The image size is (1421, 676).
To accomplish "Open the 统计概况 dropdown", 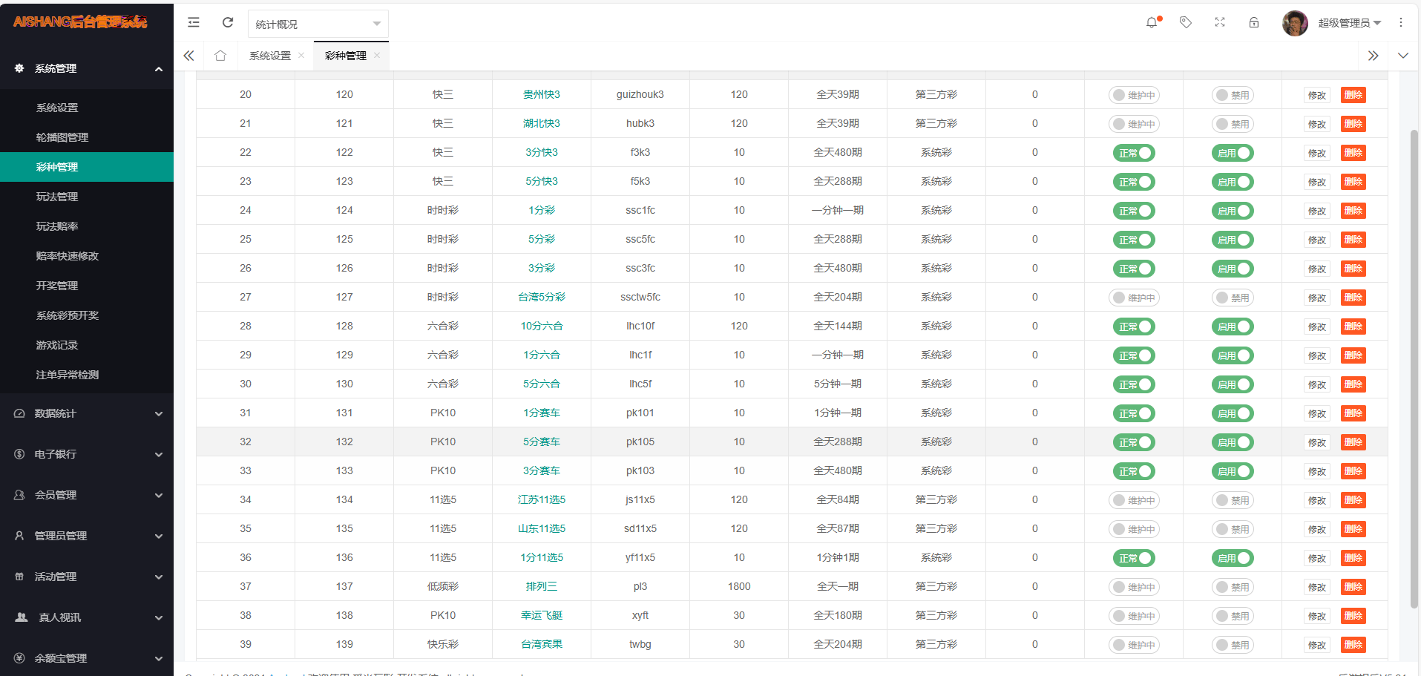I will 318,24.
